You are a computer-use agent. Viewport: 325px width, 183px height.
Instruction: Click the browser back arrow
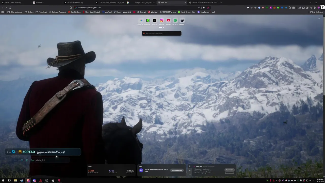[3, 8]
